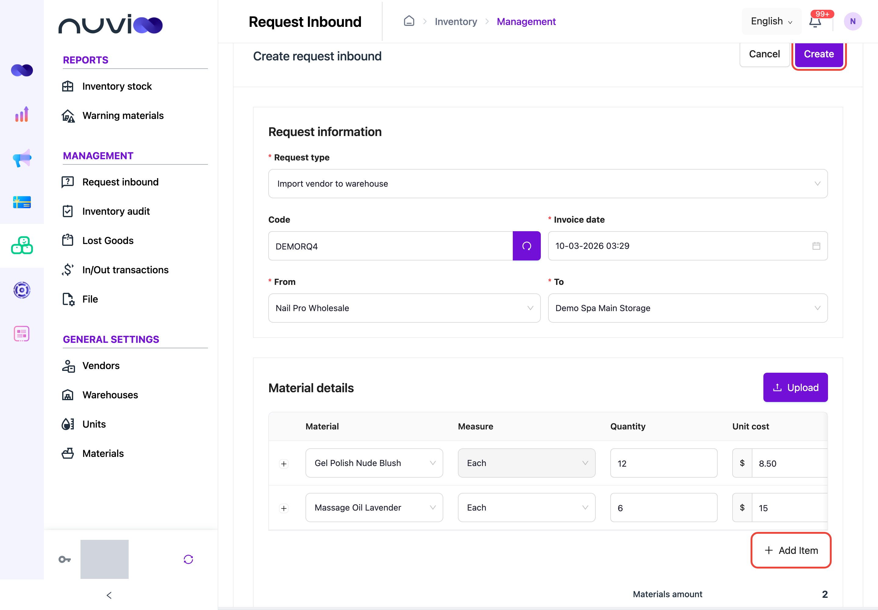Open Gel Polish Nude Blush material dropdown
This screenshot has height=610, width=878.
(374, 463)
